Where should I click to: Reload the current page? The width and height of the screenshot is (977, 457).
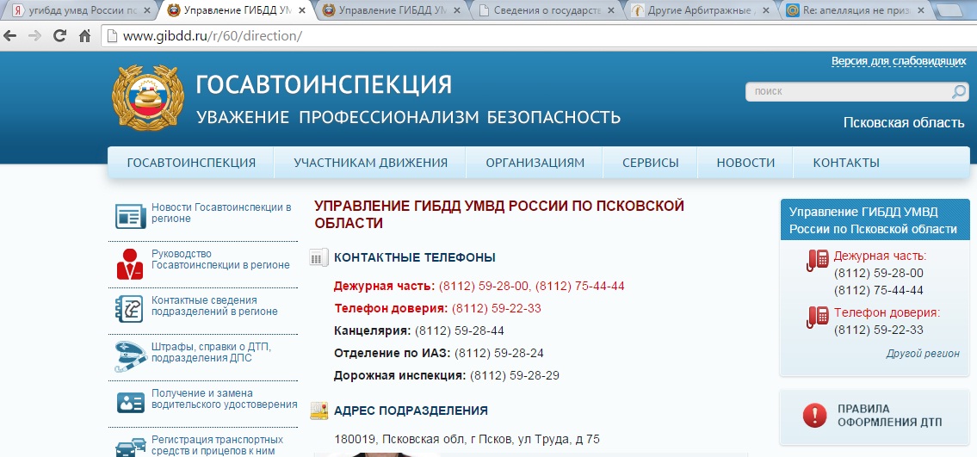pos(59,35)
